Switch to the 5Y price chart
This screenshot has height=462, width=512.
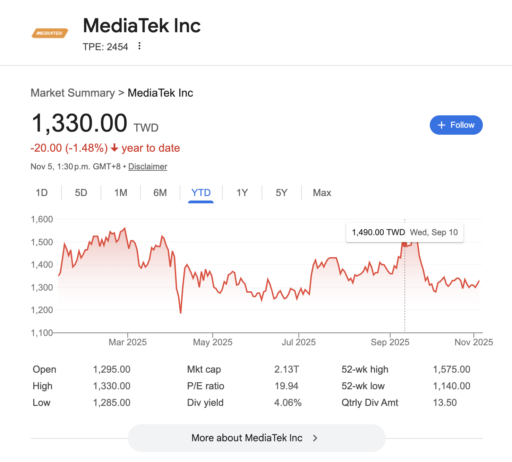281,193
